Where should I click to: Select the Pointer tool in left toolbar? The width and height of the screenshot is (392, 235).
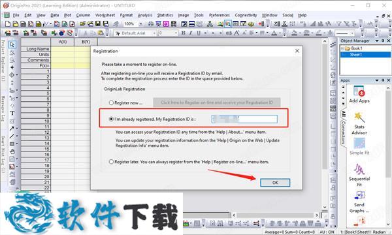(x=12, y=44)
